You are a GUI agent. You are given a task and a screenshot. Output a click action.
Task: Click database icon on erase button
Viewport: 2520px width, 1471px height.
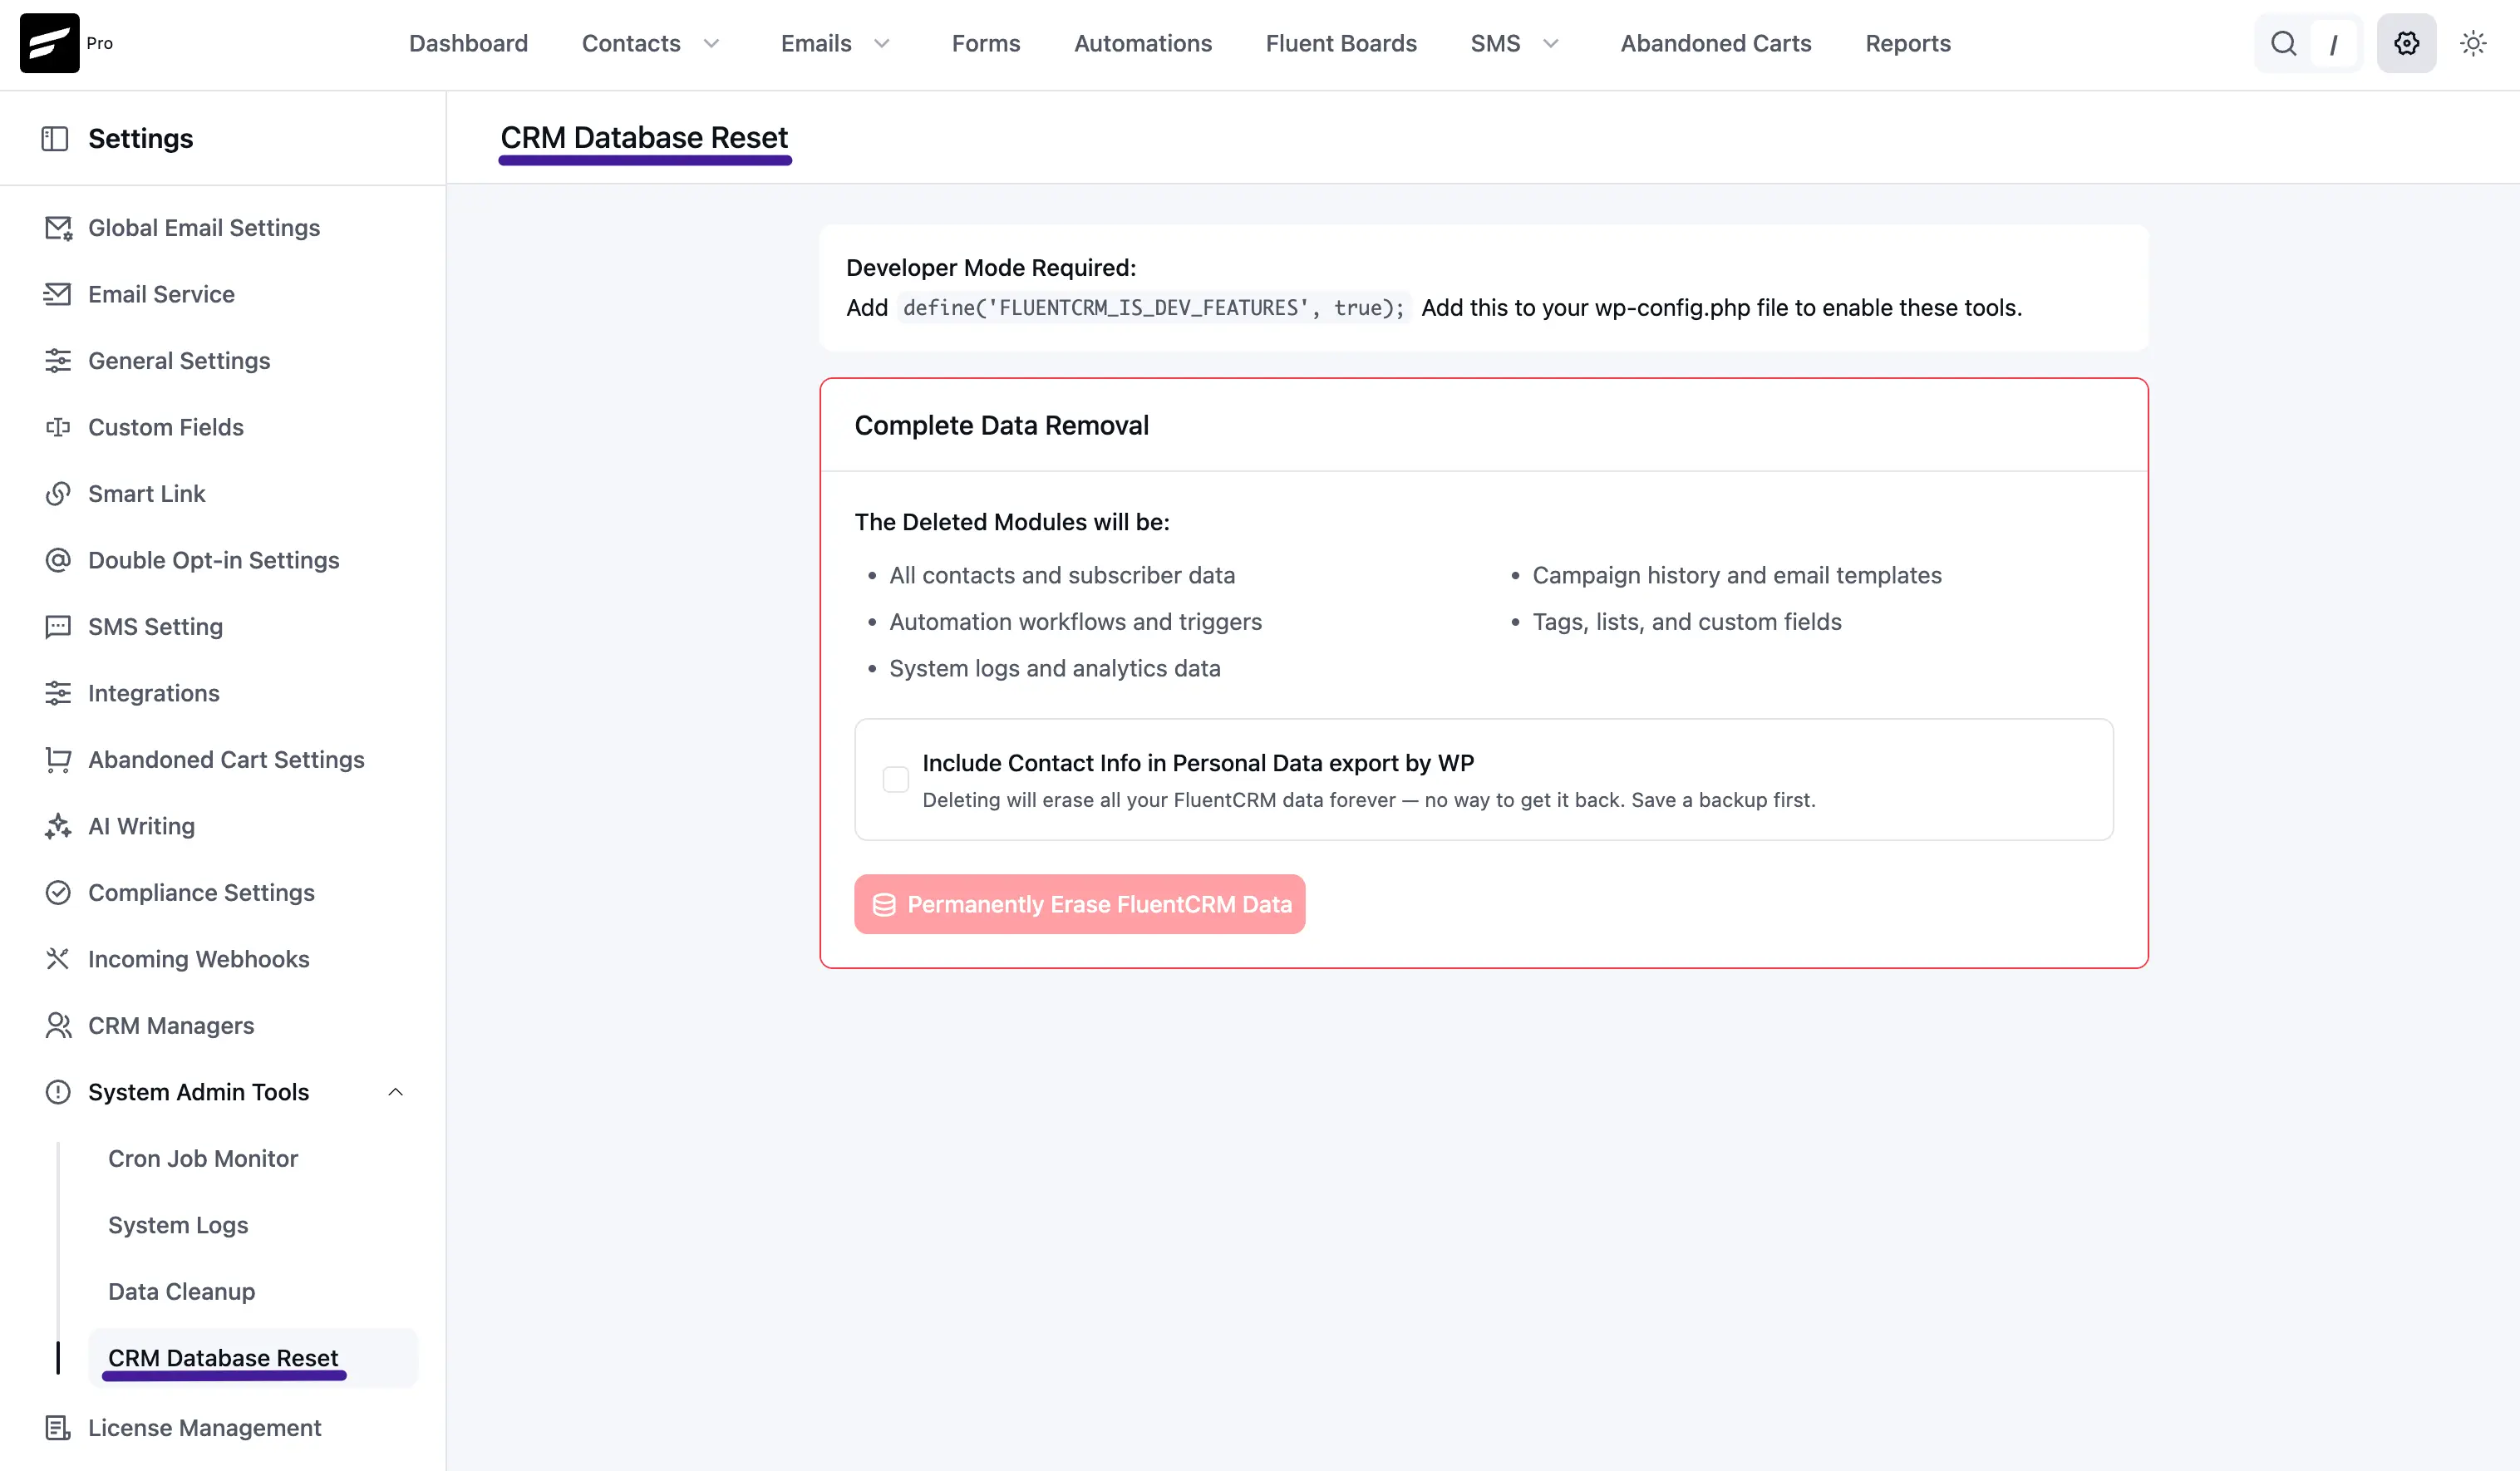[x=884, y=905]
